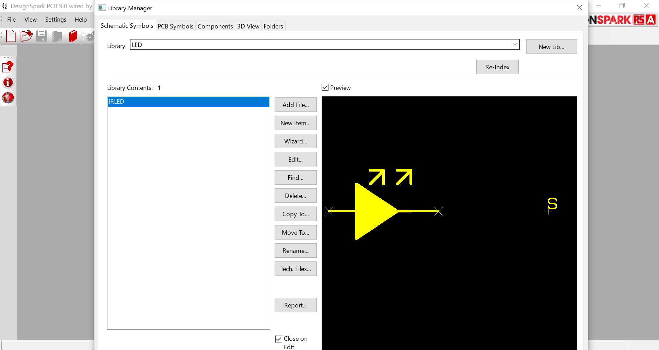The height and width of the screenshot is (350, 659).
Task: Open Libraries via red book icon
Action: pyautogui.click(x=73, y=36)
